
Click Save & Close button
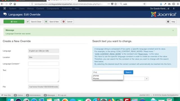[34, 22]
